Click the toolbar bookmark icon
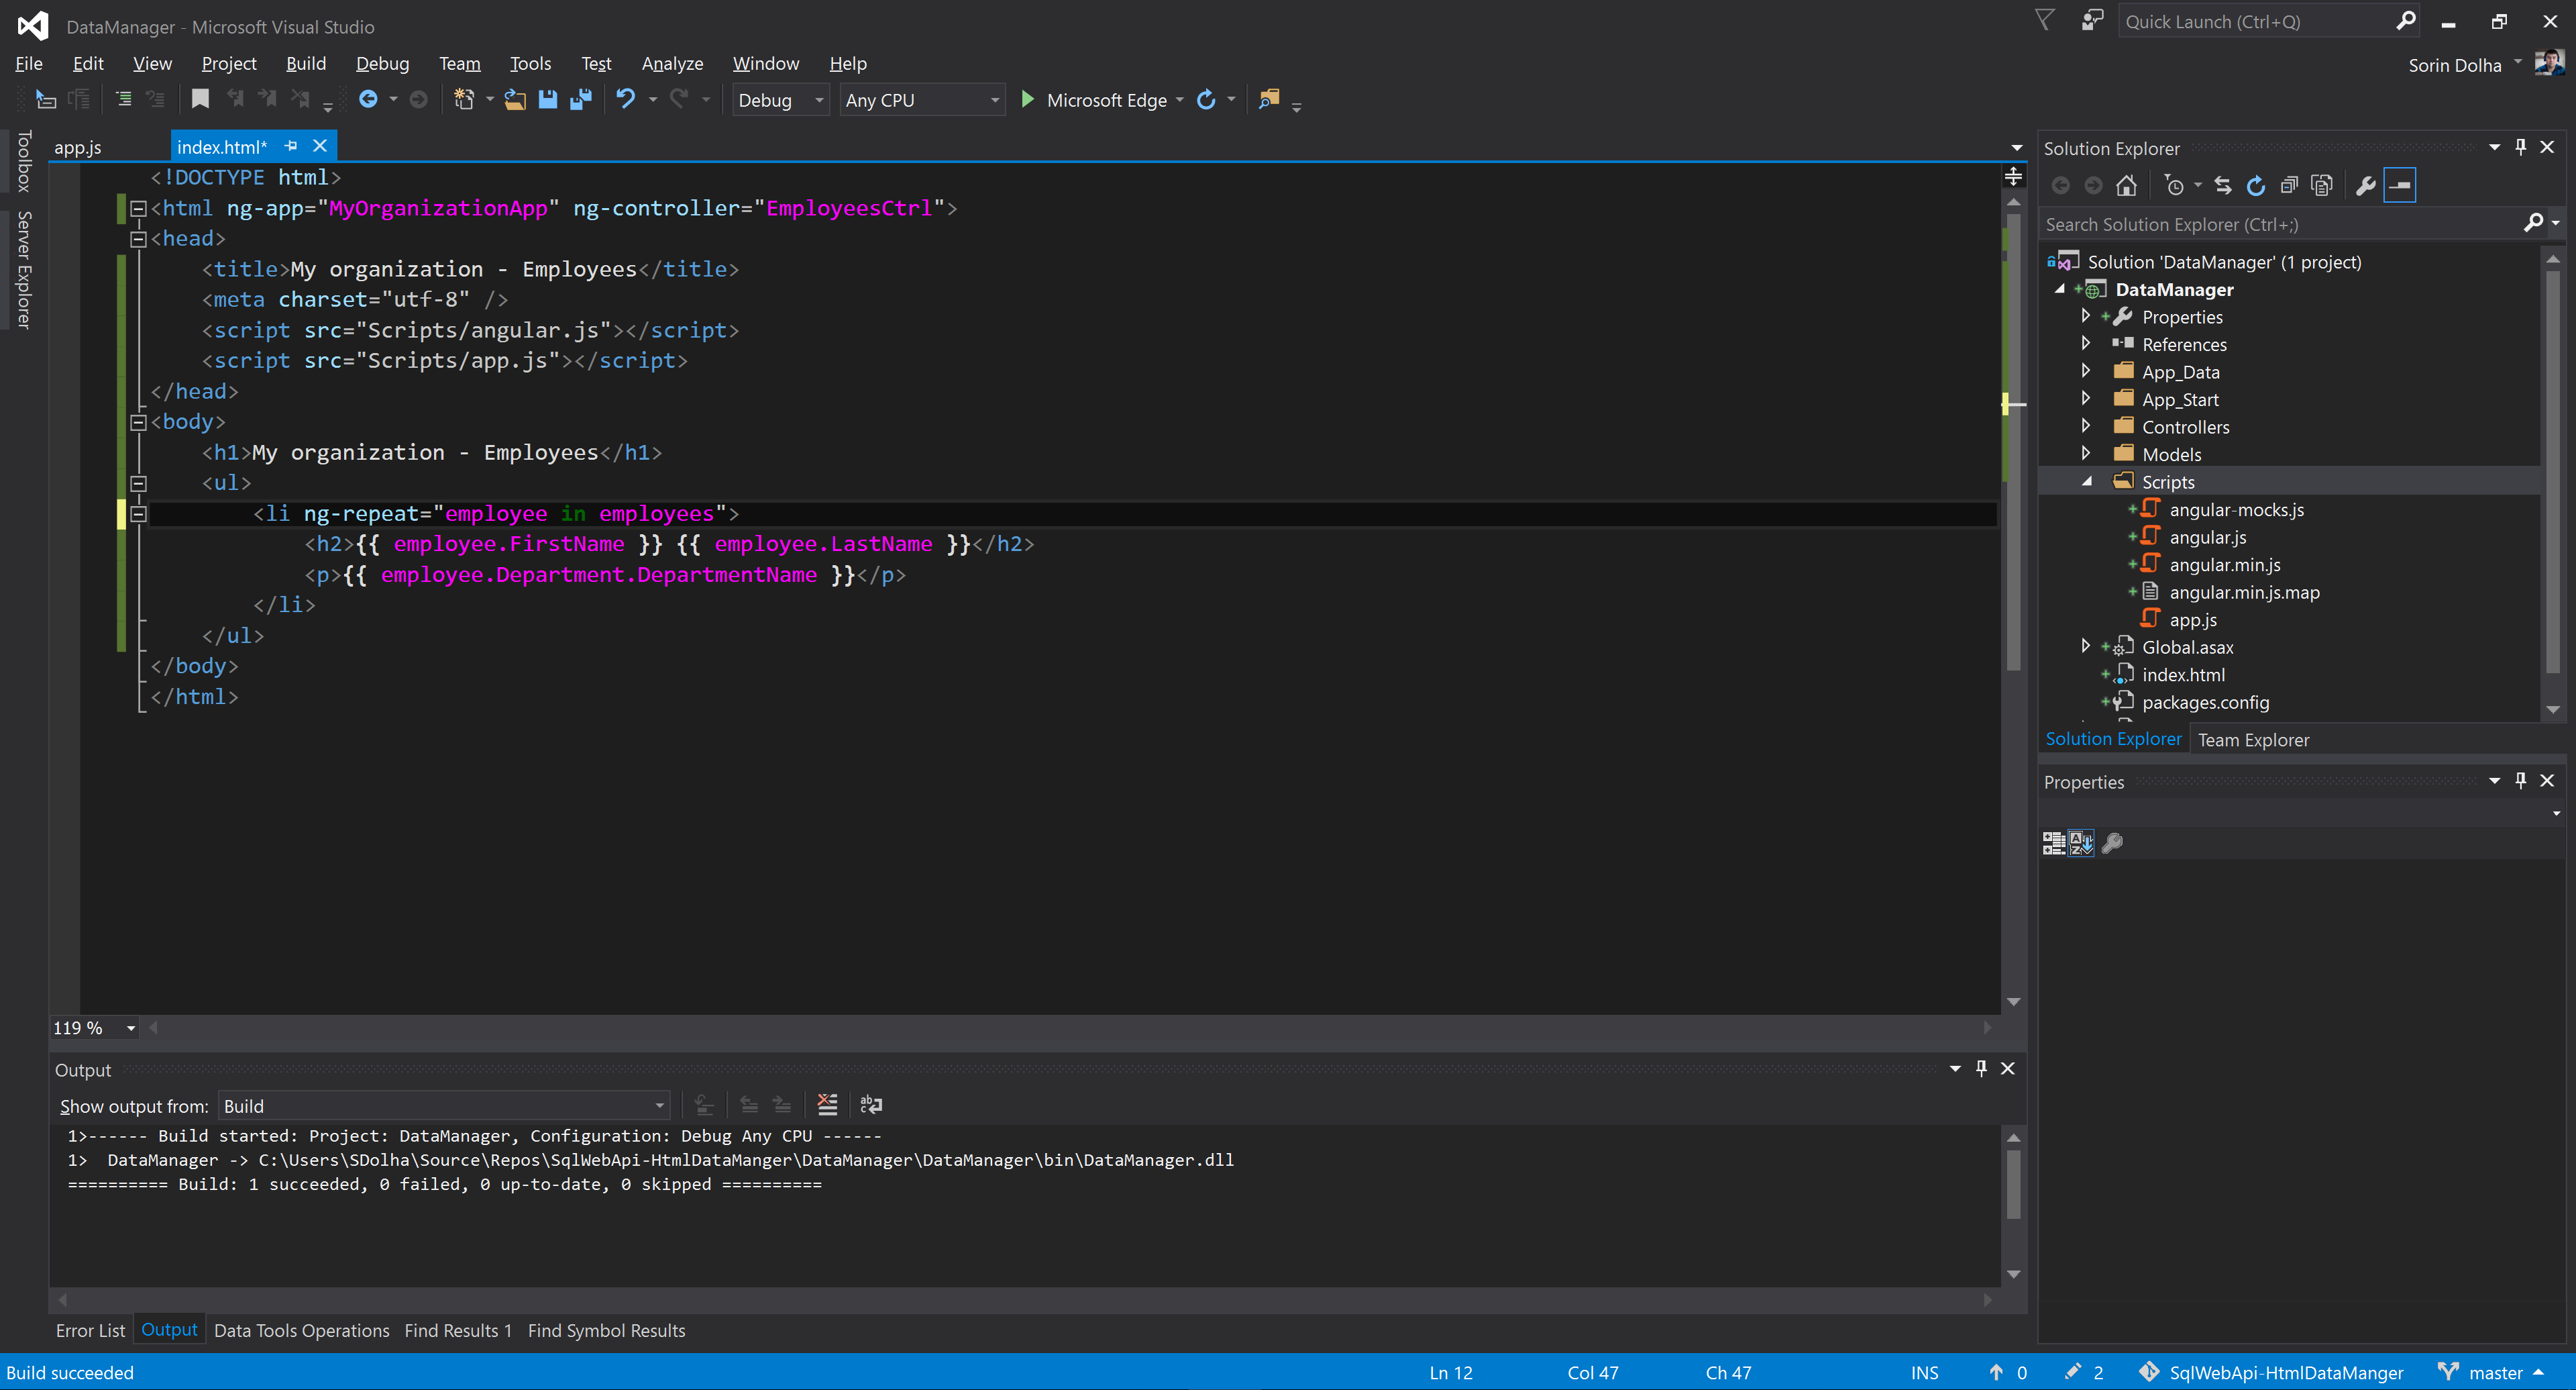The height and width of the screenshot is (1390, 2576). tap(200, 99)
